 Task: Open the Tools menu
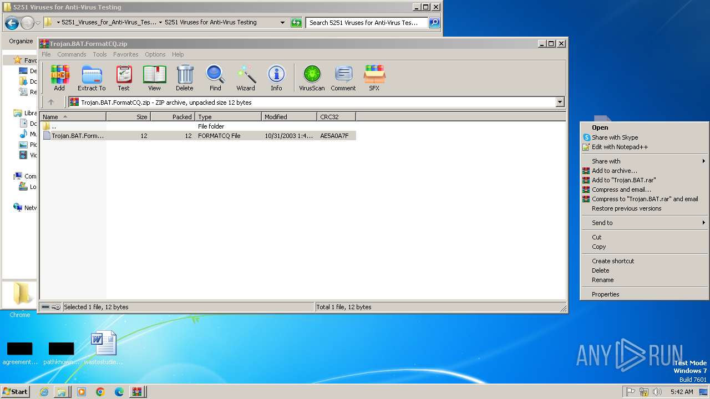(x=100, y=54)
